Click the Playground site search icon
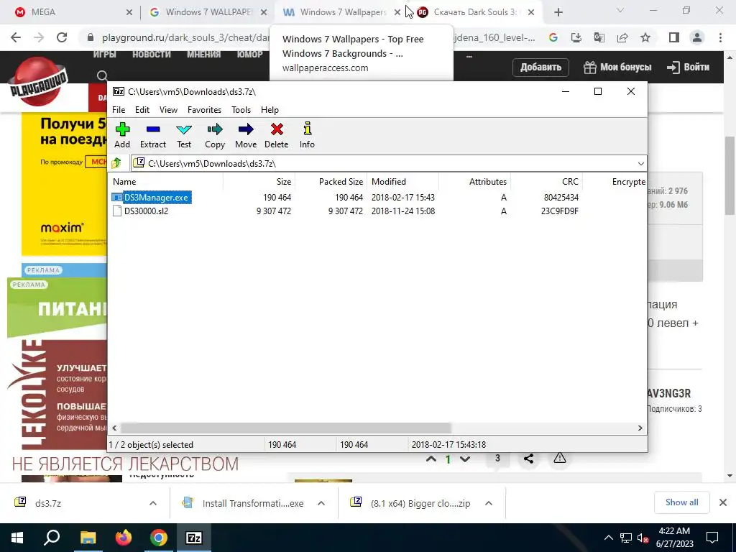Viewport: 736px width, 552px height. coord(102,75)
